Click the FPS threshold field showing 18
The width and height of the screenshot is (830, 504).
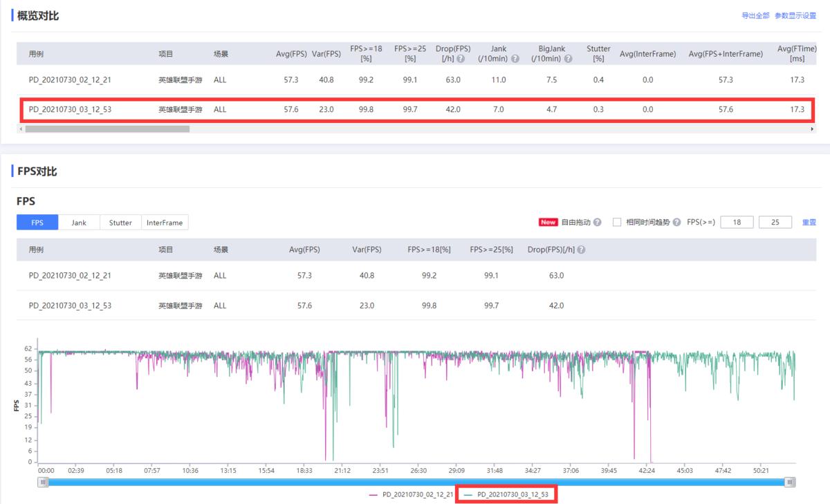click(x=737, y=223)
